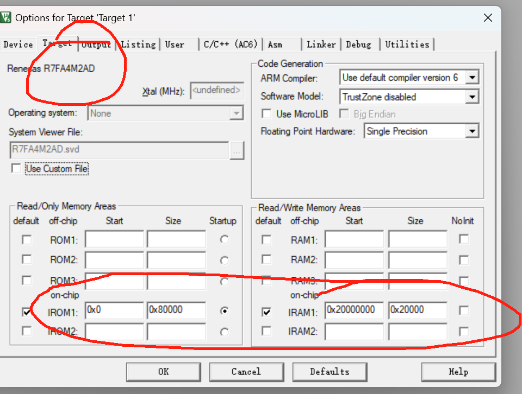Viewport: 522px width, 394px height.
Task: Enable NoInit for RAM1
Action: coord(464,239)
